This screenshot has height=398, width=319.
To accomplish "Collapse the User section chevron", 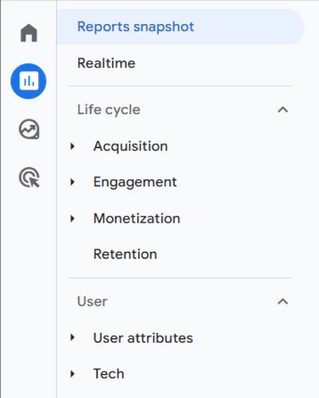I will coord(283,301).
